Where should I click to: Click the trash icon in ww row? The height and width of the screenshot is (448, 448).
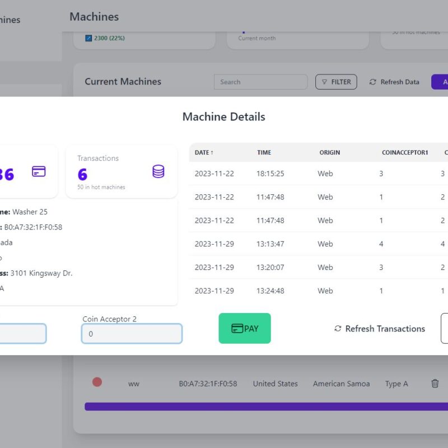pyautogui.click(x=435, y=384)
